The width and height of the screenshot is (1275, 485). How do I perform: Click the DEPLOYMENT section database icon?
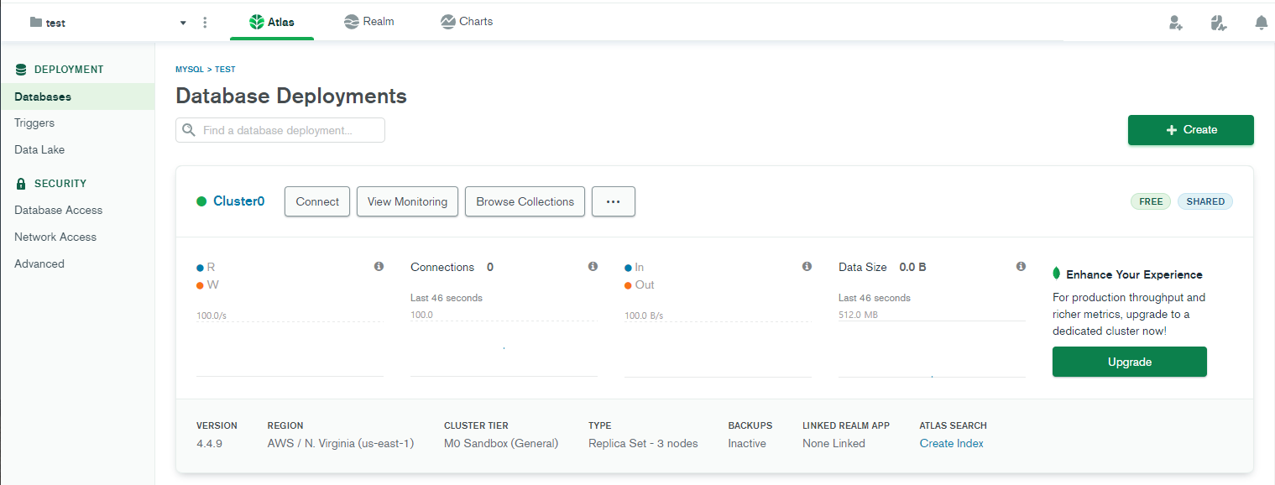pyautogui.click(x=21, y=70)
